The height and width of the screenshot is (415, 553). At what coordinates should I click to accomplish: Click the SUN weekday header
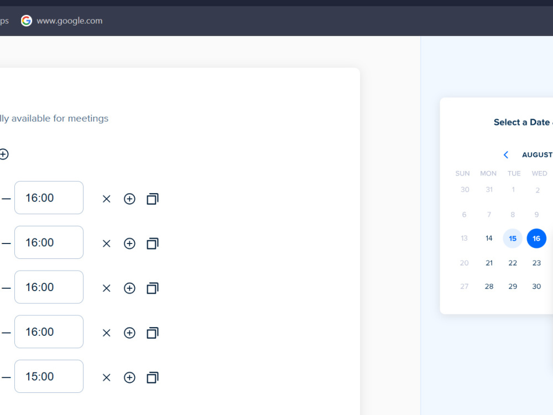pos(462,173)
